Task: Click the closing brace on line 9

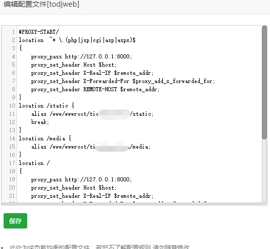Action: point(20,97)
